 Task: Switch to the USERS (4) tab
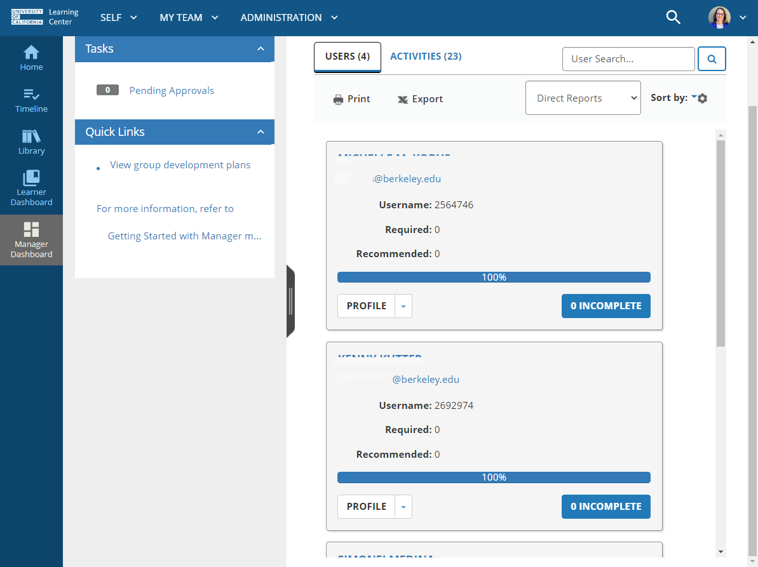(x=348, y=57)
